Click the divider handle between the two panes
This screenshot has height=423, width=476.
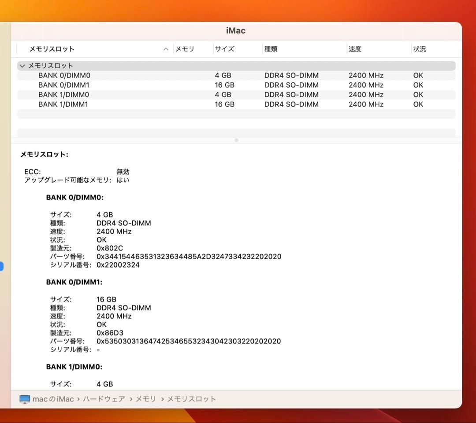(x=236, y=140)
